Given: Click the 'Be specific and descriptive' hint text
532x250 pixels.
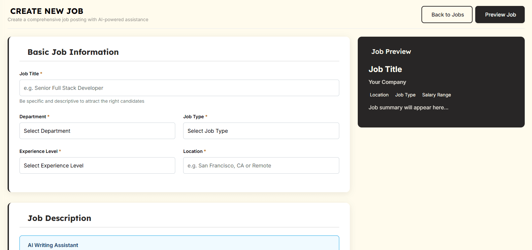Looking at the screenshot, I should (x=82, y=101).
